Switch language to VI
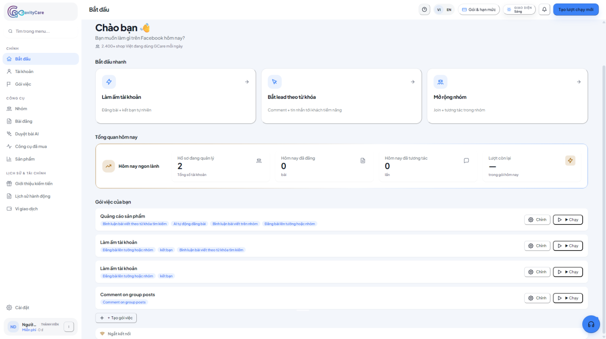 pos(439,10)
